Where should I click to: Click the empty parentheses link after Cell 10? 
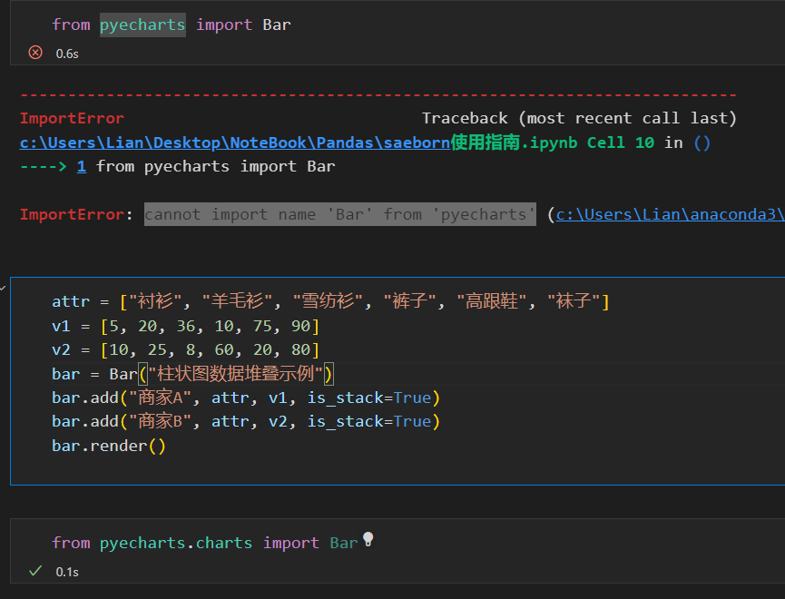click(702, 143)
